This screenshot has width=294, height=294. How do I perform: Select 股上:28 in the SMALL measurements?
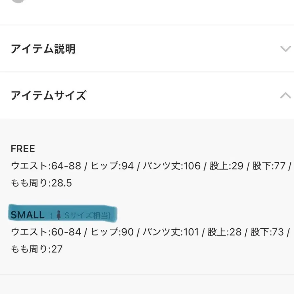point(224,232)
